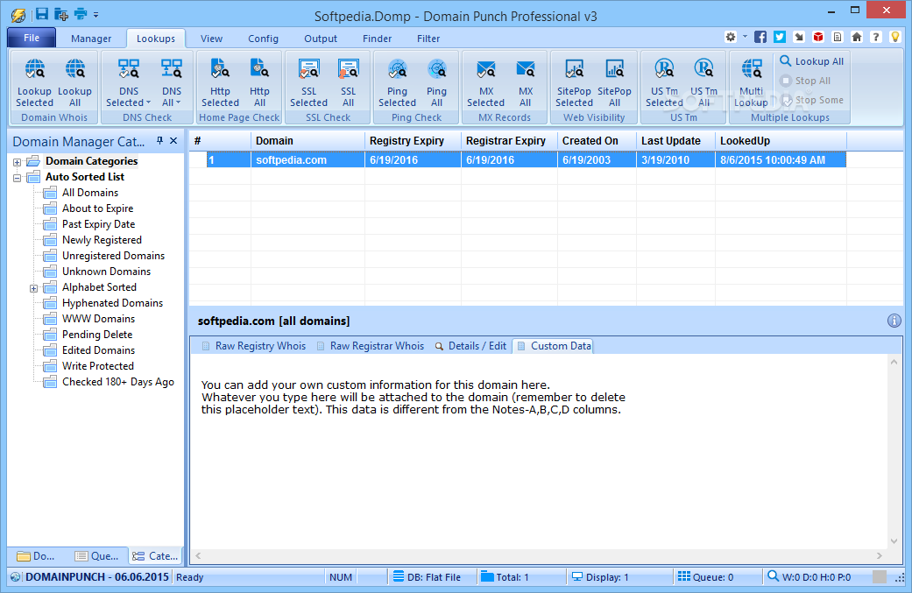Look up MX All records
Image resolution: width=912 pixels, height=593 pixels.
(x=526, y=83)
